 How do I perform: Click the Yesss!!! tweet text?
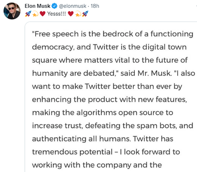[x=57, y=14]
